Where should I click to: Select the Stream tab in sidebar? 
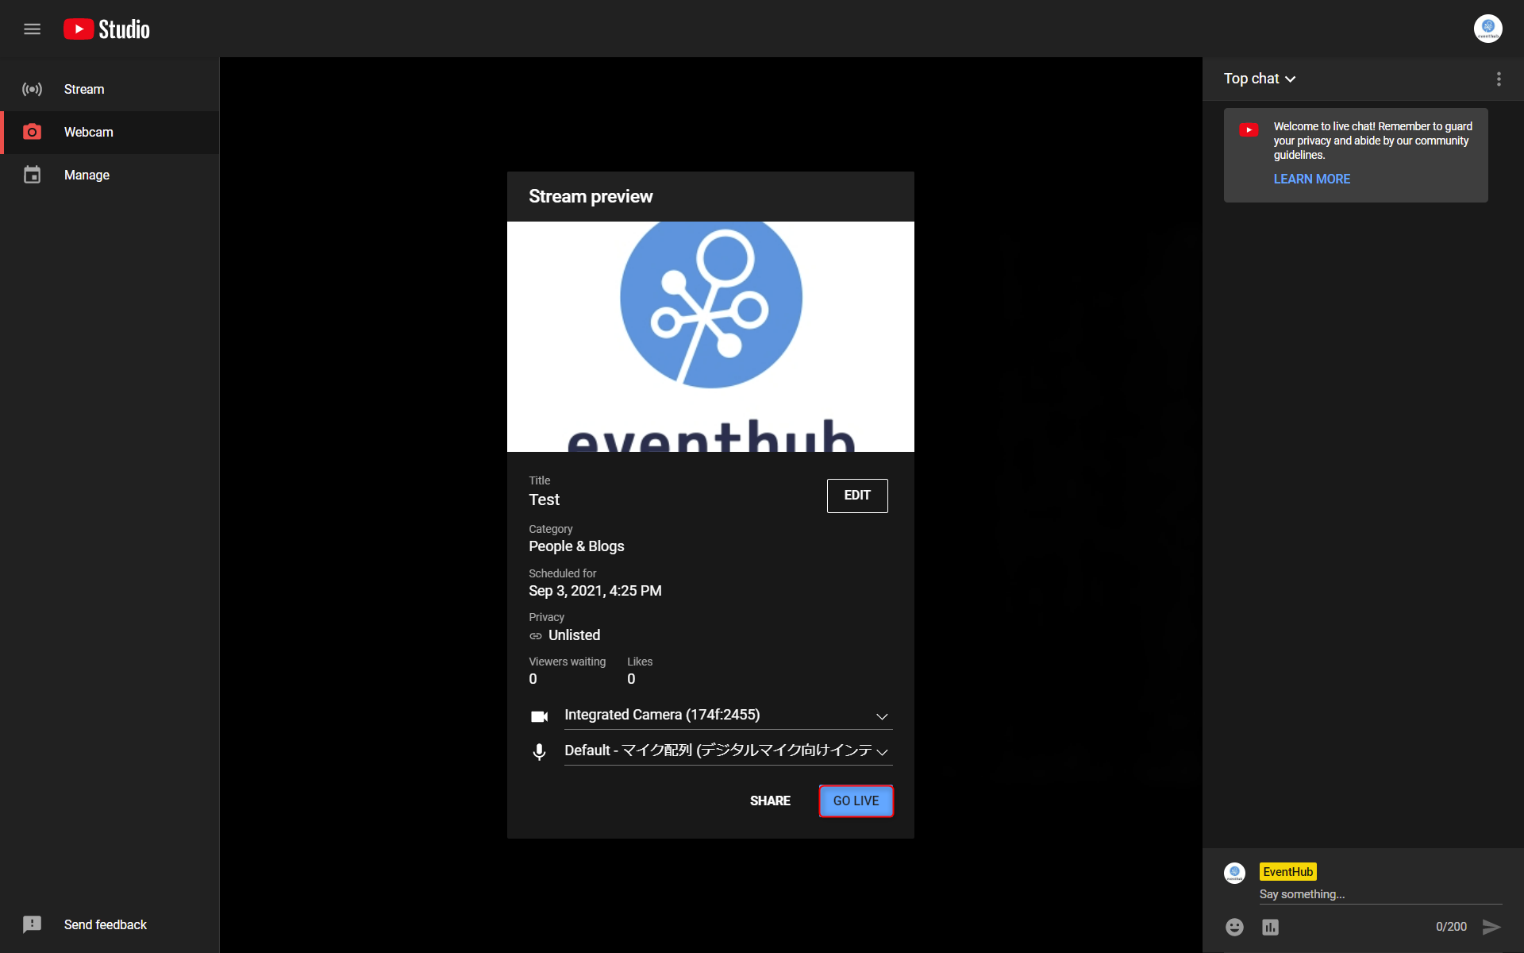coord(110,89)
